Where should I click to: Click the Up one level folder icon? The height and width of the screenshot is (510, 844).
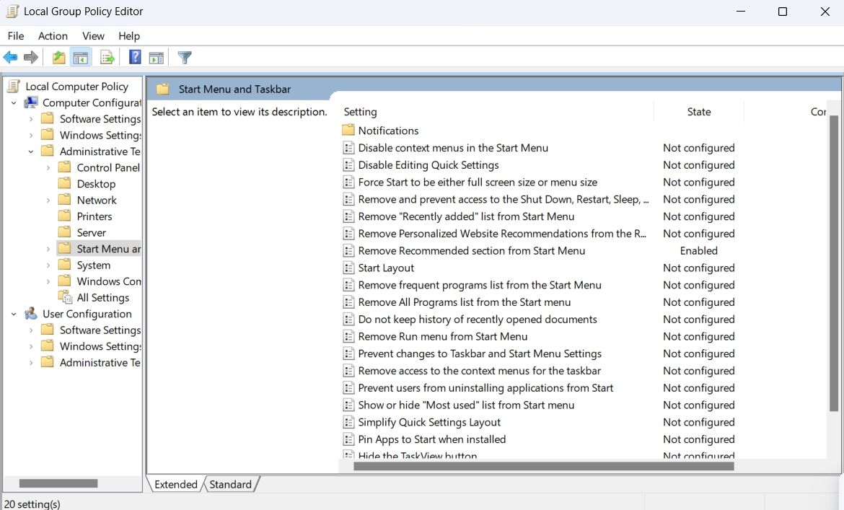[x=58, y=57]
